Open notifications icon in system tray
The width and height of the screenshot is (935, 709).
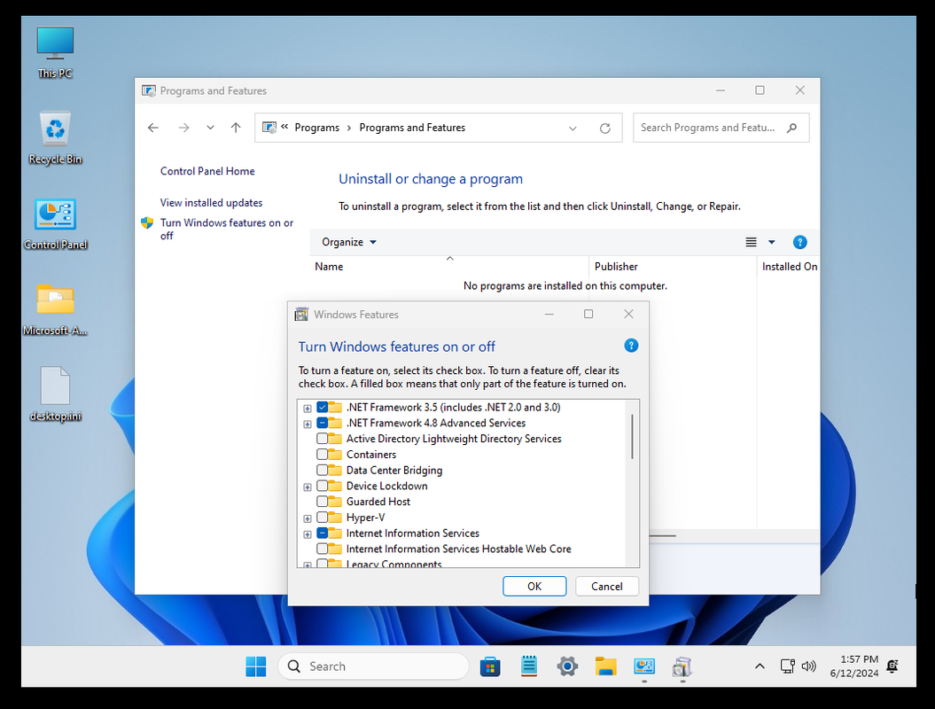coord(892,666)
